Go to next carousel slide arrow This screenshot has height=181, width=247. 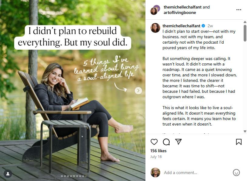[x=138, y=90]
